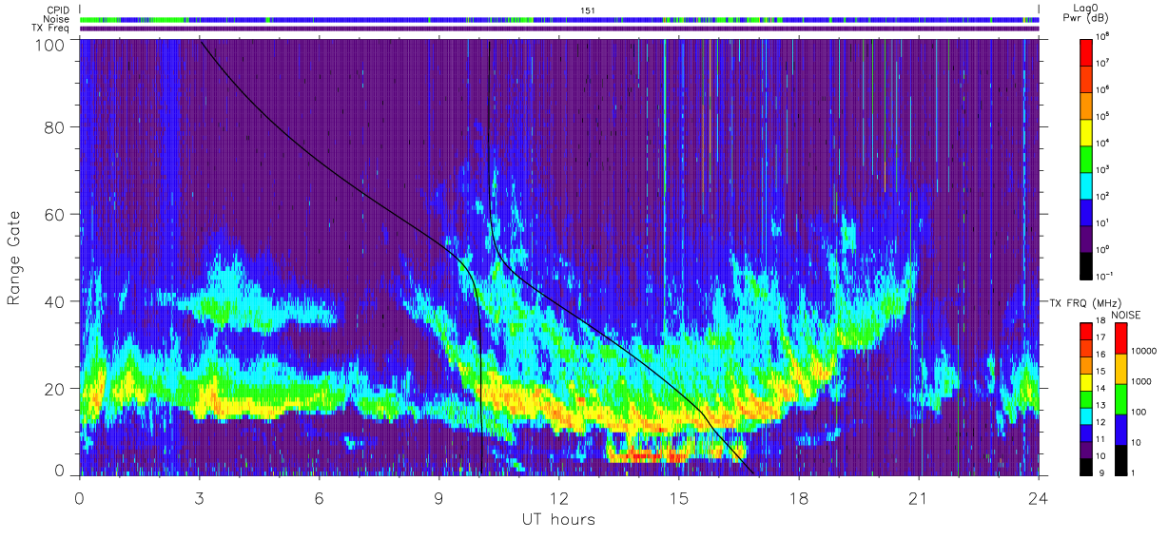The width and height of the screenshot is (1168, 539).
Task: Select the CPID label at top left
Action: (57, 10)
